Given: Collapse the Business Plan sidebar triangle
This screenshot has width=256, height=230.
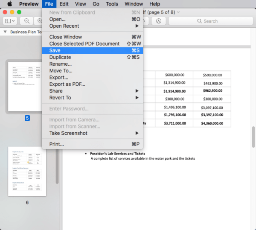Looking at the screenshot, I should [x=5, y=32].
